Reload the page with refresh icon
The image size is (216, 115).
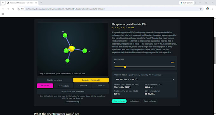tap(13, 9)
